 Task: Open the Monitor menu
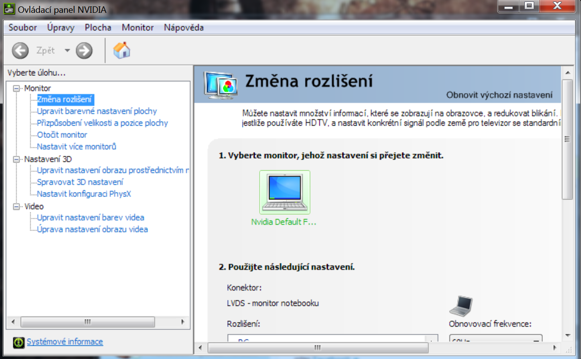tap(137, 28)
